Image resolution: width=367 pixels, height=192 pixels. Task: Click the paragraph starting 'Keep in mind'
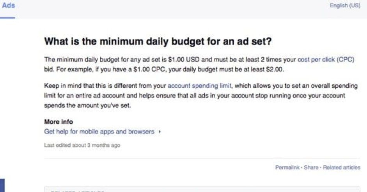tap(195, 95)
